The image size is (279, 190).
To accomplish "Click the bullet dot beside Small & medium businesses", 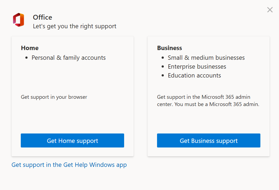I will click(163, 58).
